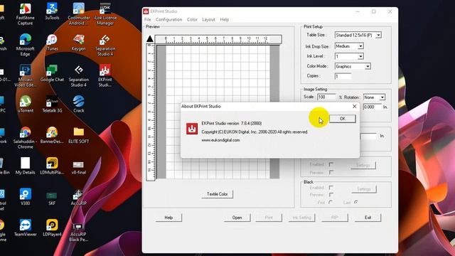The image size is (455, 256).
Task: Open iTunes desktop shortcut
Action: 52,43
